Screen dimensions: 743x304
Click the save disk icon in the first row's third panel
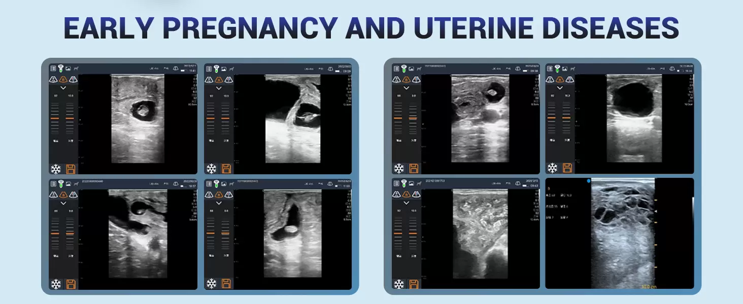tap(414, 169)
